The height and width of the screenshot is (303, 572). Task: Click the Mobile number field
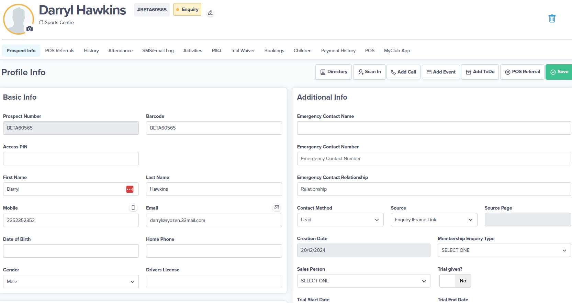pyautogui.click(x=71, y=221)
